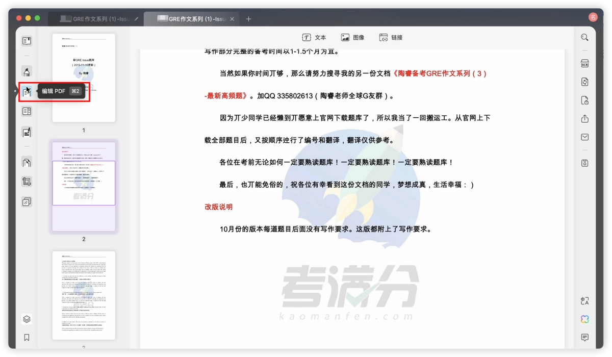The width and height of the screenshot is (612, 357).
Task: Share the document via share icon
Action: pyautogui.click(x=585, y=119)
